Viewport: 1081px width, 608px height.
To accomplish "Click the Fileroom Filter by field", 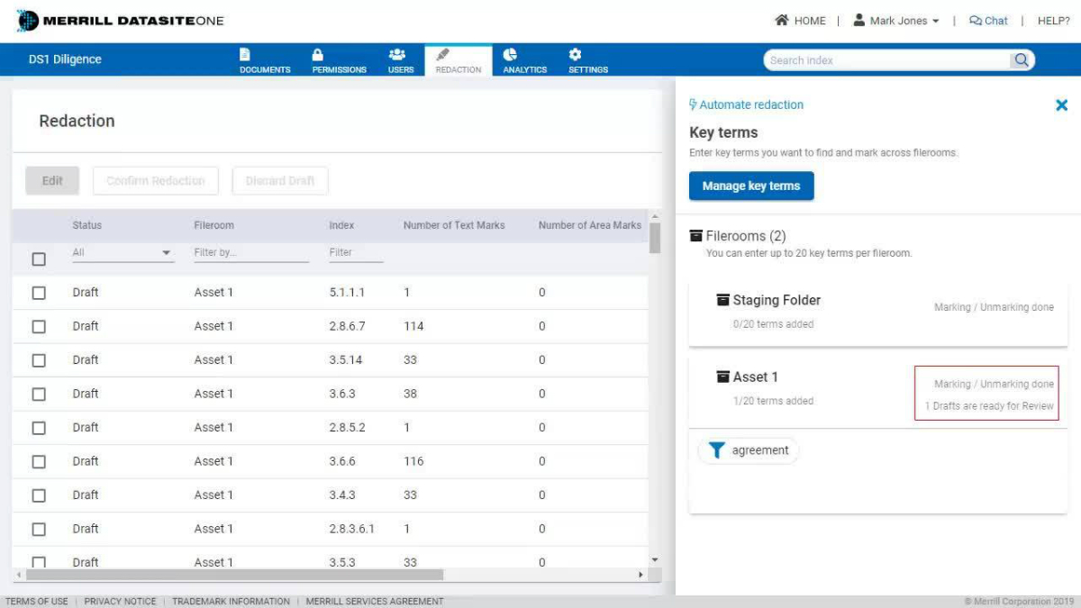I will (251, 253).
